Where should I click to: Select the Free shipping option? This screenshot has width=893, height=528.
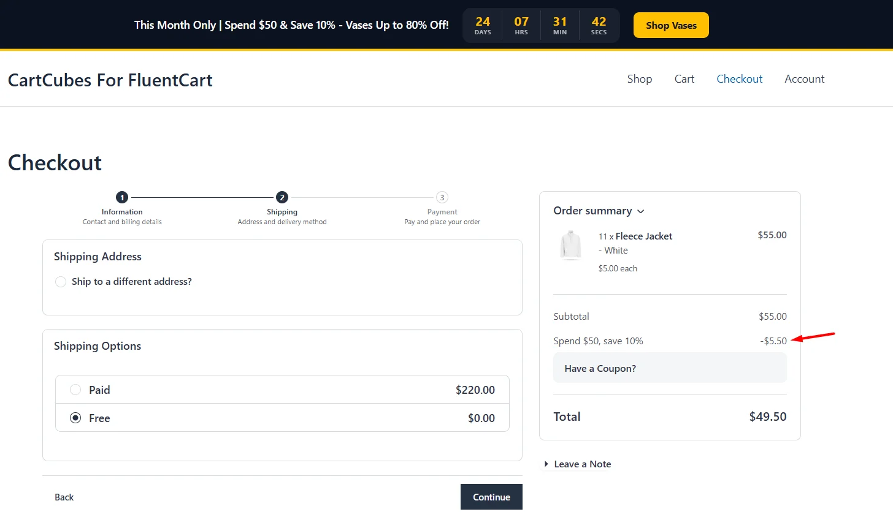(x=75, y=418)
